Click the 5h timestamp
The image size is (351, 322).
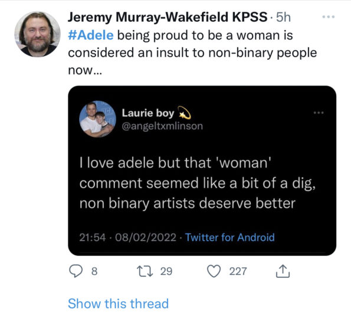[x=283, y=17]
